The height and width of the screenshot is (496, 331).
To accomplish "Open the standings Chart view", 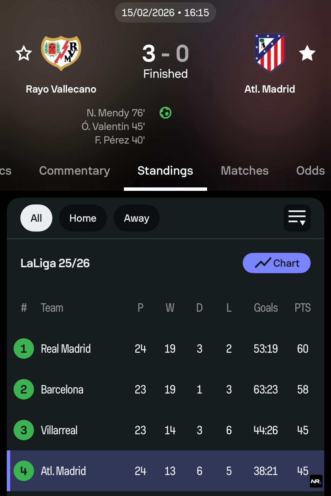I will [x=276, y=263].
